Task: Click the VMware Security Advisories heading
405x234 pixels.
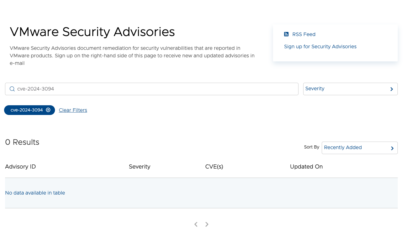Action: tap(92, 32)
